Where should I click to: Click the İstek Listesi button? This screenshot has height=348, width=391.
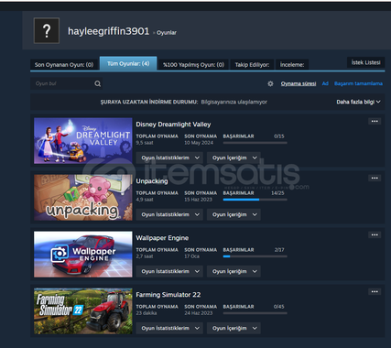click(x=365, y=62)
